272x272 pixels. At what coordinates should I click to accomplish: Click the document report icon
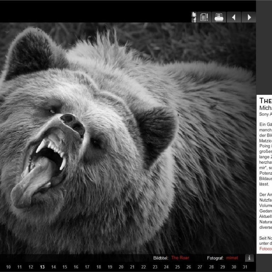click(204, 17)
